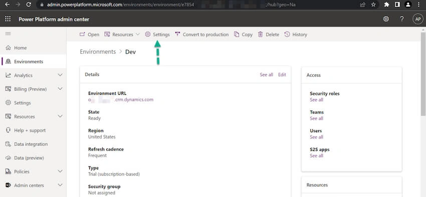Click the share page icon in address bar
This screenshot has height=197, width=426.
pyautogui.click(x=363, y=5)
